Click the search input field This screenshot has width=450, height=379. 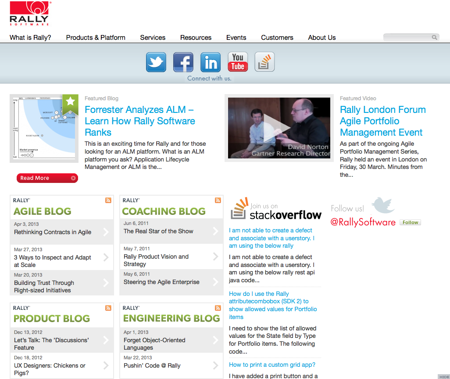(x=407, y=38)
